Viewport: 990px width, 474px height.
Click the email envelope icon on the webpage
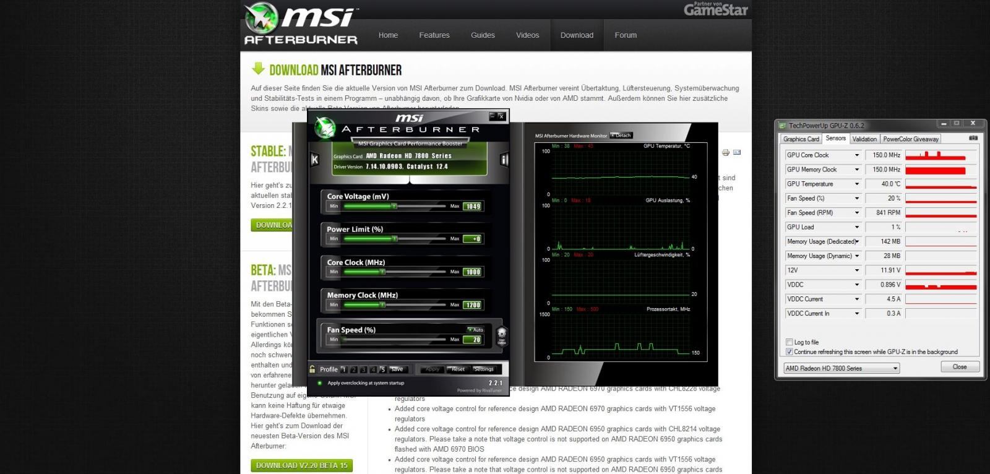[x=737, y=152]
